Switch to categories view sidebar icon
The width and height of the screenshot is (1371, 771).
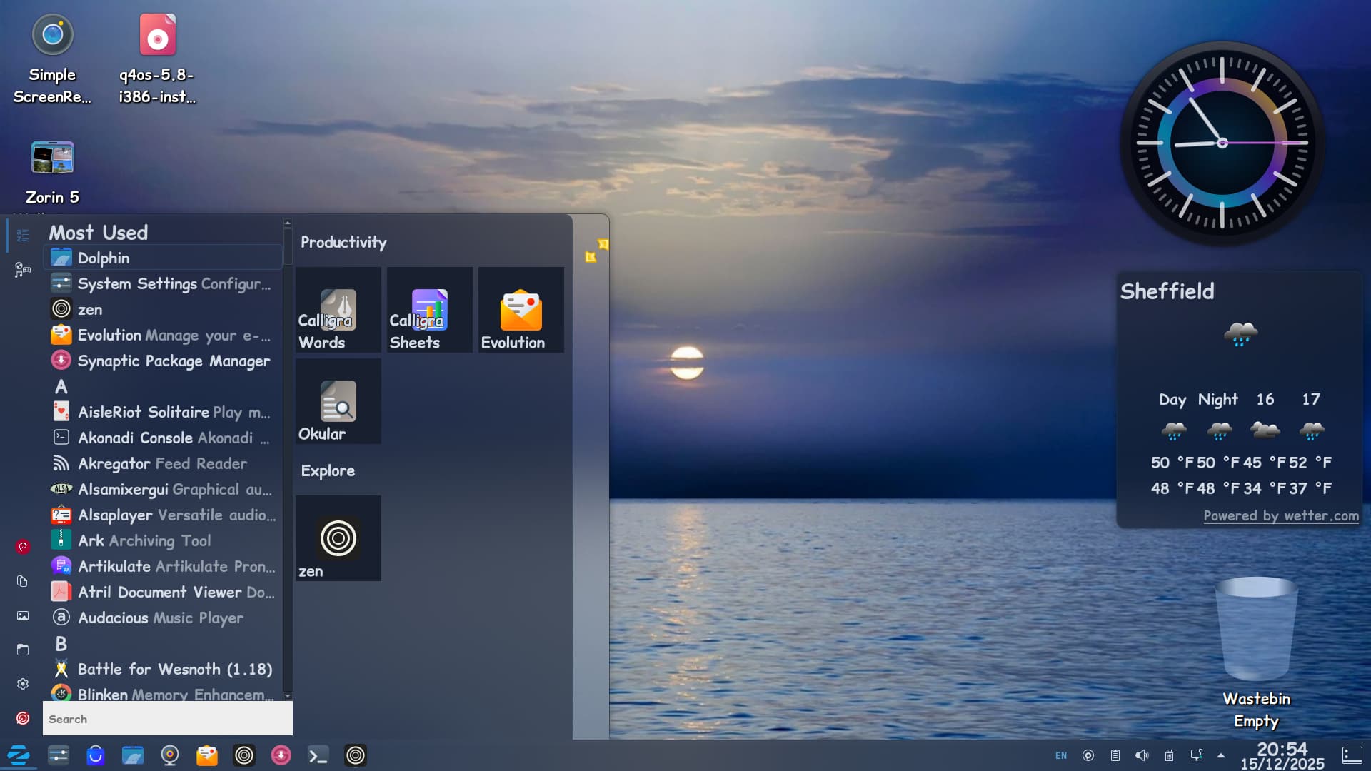[22, 269]
